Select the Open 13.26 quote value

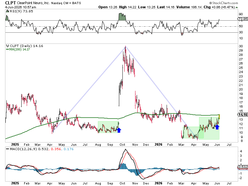click(107, 7)
